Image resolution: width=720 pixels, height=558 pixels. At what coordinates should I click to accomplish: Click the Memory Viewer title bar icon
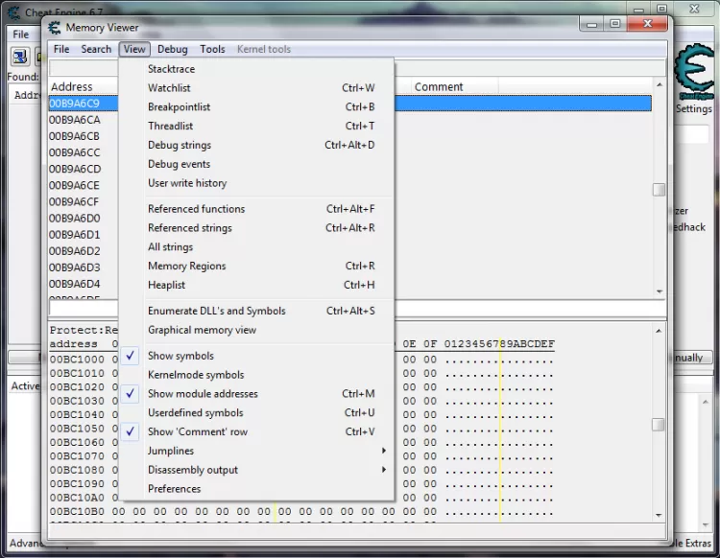coord(55,27)
